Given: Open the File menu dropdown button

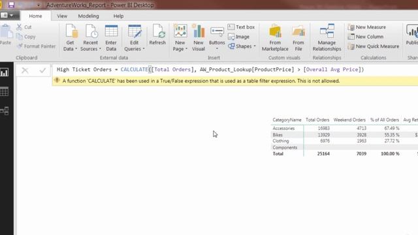Looking at the screenshot, I should [x=7, y=16].
